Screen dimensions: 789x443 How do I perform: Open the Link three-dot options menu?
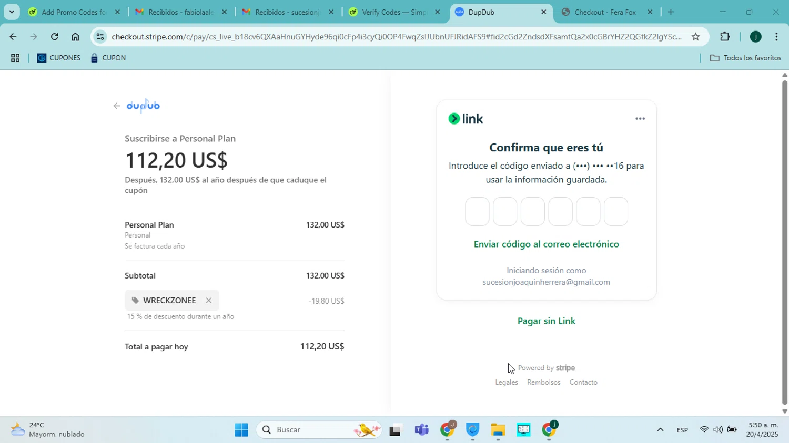tap(640, 119)
